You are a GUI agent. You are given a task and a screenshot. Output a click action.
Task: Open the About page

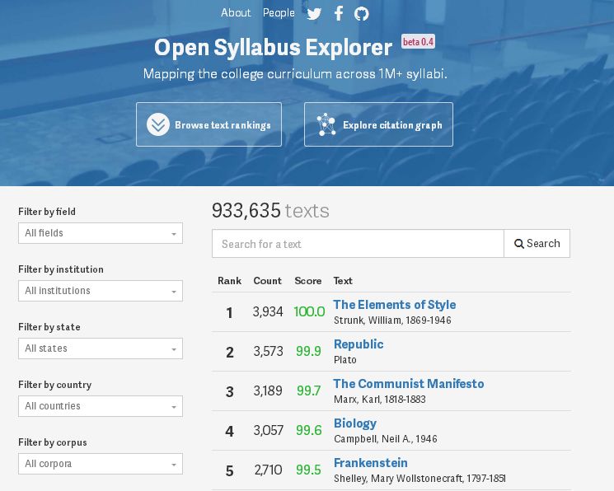236,13
